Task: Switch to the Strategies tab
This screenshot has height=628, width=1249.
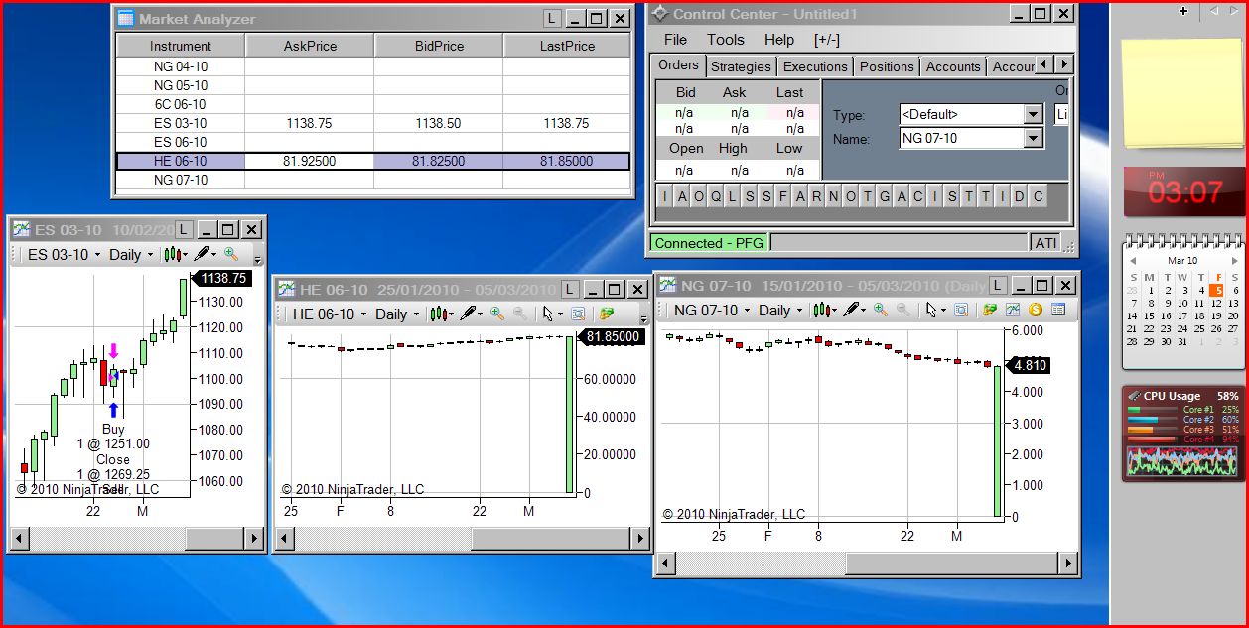Action: coord(741,66)
